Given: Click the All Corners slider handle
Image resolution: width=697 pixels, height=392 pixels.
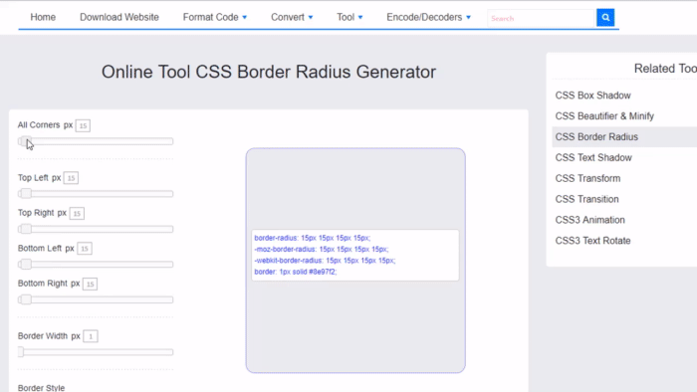Looking at the screenshot, I should point(25,141).
